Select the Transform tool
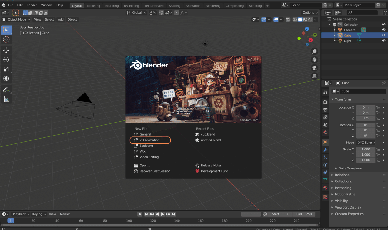This screenshot has height=230, width=388. click(x=6, y=78)
